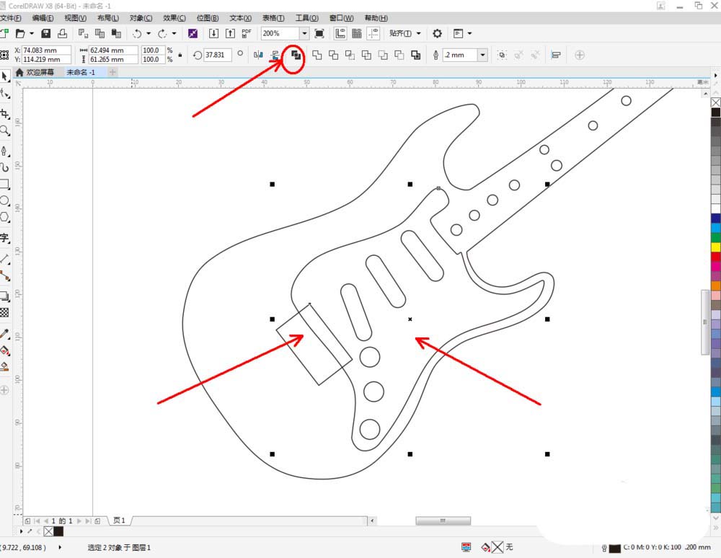
Task: Click the Import arrow-down icon
Action: [213, 33]
